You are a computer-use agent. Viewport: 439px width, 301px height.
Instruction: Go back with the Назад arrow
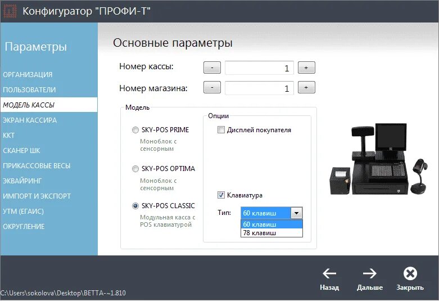[x=329, y=273]
